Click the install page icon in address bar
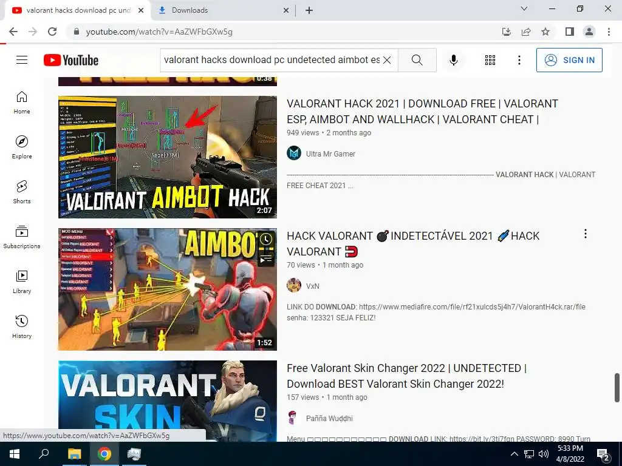The width and height of the screenshot is (622, 466). tap(506, 32)
